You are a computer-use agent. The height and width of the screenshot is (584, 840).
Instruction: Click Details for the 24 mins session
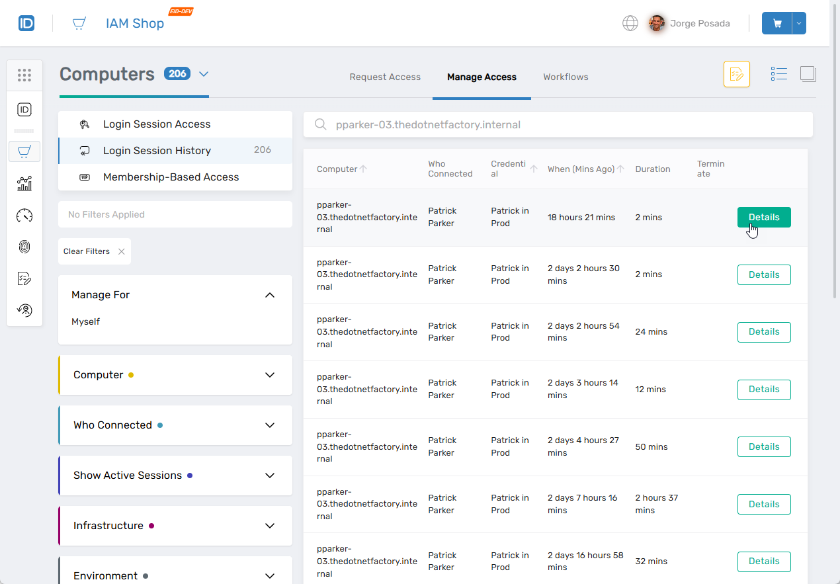tap(764, 332)
